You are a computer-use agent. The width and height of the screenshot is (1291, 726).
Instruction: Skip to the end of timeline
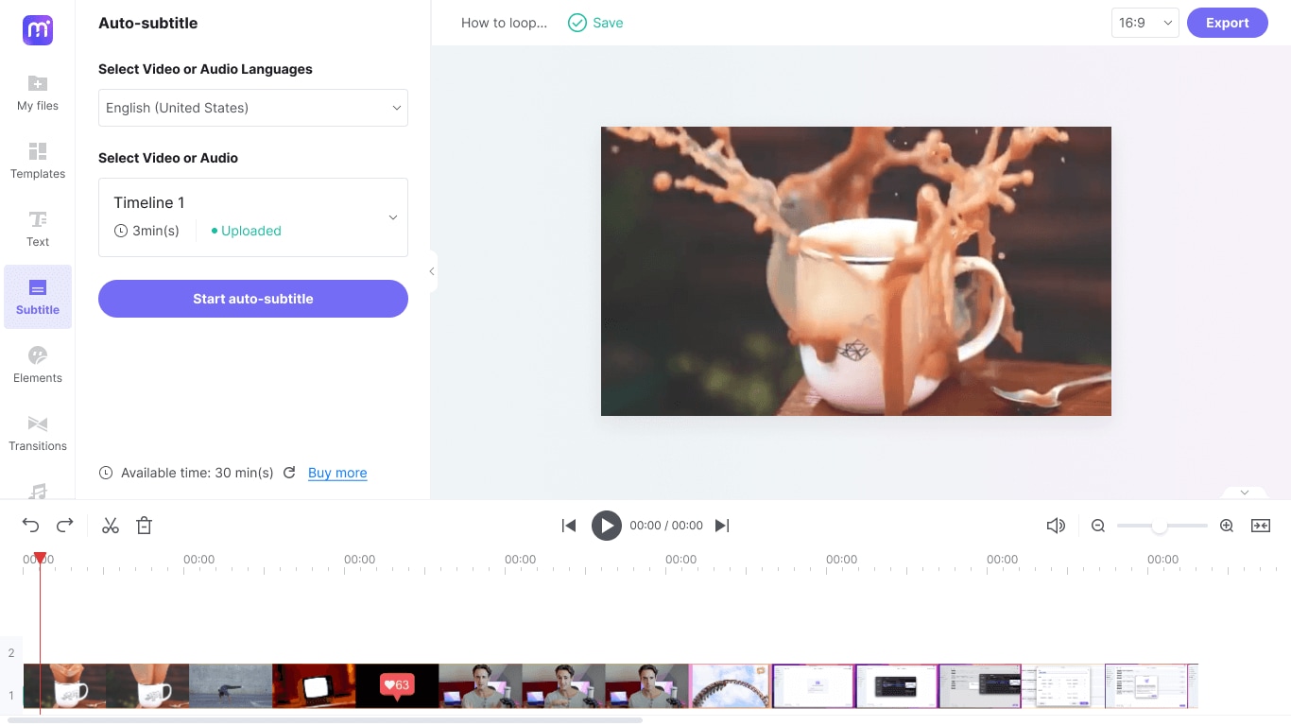pyautogui.click(x=722, y=526)
